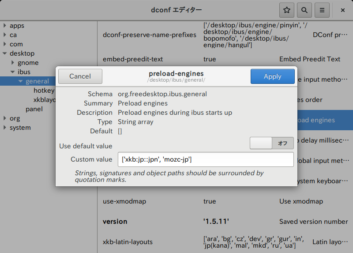This screenshot has height=253, width=353.
Task: Click the true value of use-xmodmap
Action: [x=210, y=201]
